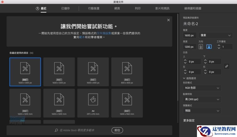
Task: Open the 已儲存 (Saved) tab
Action: pos(65,8)
